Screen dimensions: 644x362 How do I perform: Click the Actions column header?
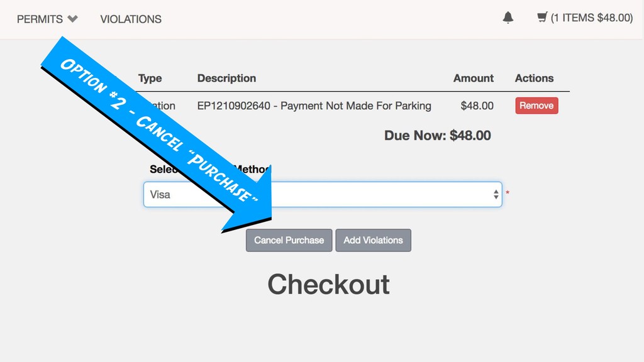pyautogui.click(x=534, y=78)
